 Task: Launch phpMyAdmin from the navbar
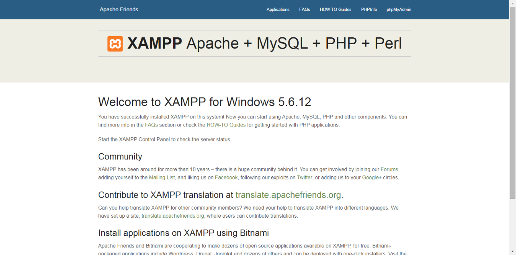(399, 10)
